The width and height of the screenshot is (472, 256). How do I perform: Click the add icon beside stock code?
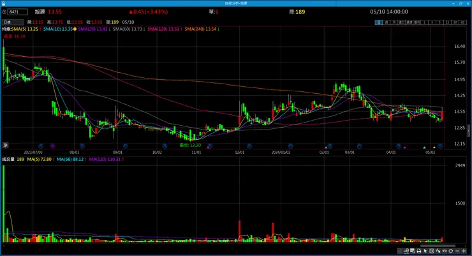click(4, 11)
